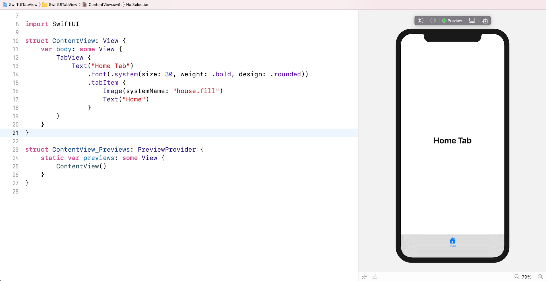The height and width of the screenshot is (281, 546).
Task: Open preview on external display icon
Action: 472,20
